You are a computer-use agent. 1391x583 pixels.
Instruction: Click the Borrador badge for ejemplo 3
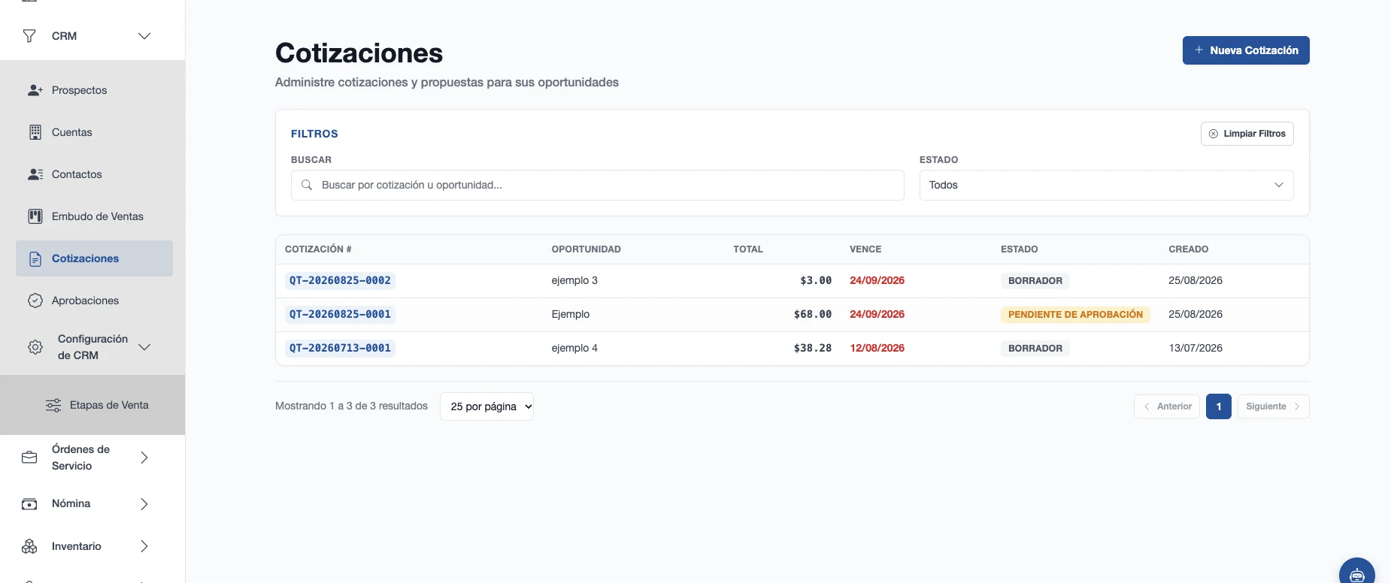(x=1035, y=281)
